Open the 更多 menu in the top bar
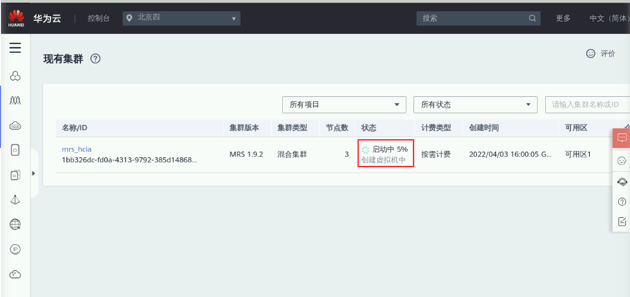This screenshot has height=297, width=630. (563, 18)
